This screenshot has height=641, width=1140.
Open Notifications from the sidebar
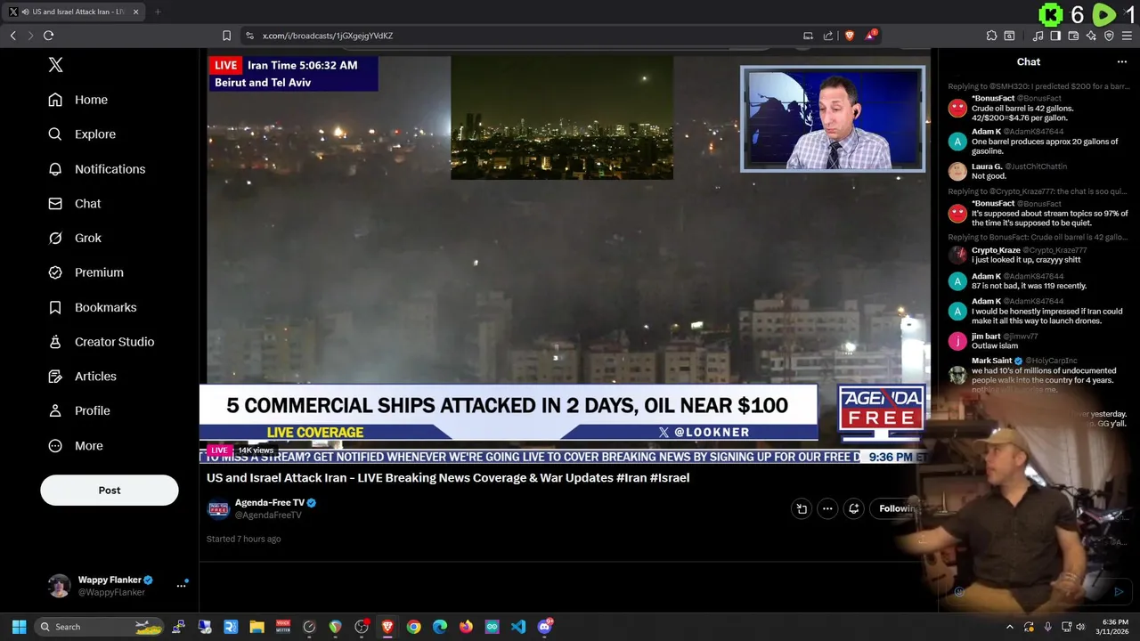point(96,169)
